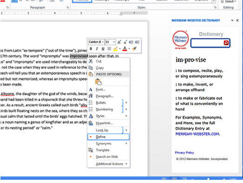Click the paste clipboard option icon

pos(99,82)
